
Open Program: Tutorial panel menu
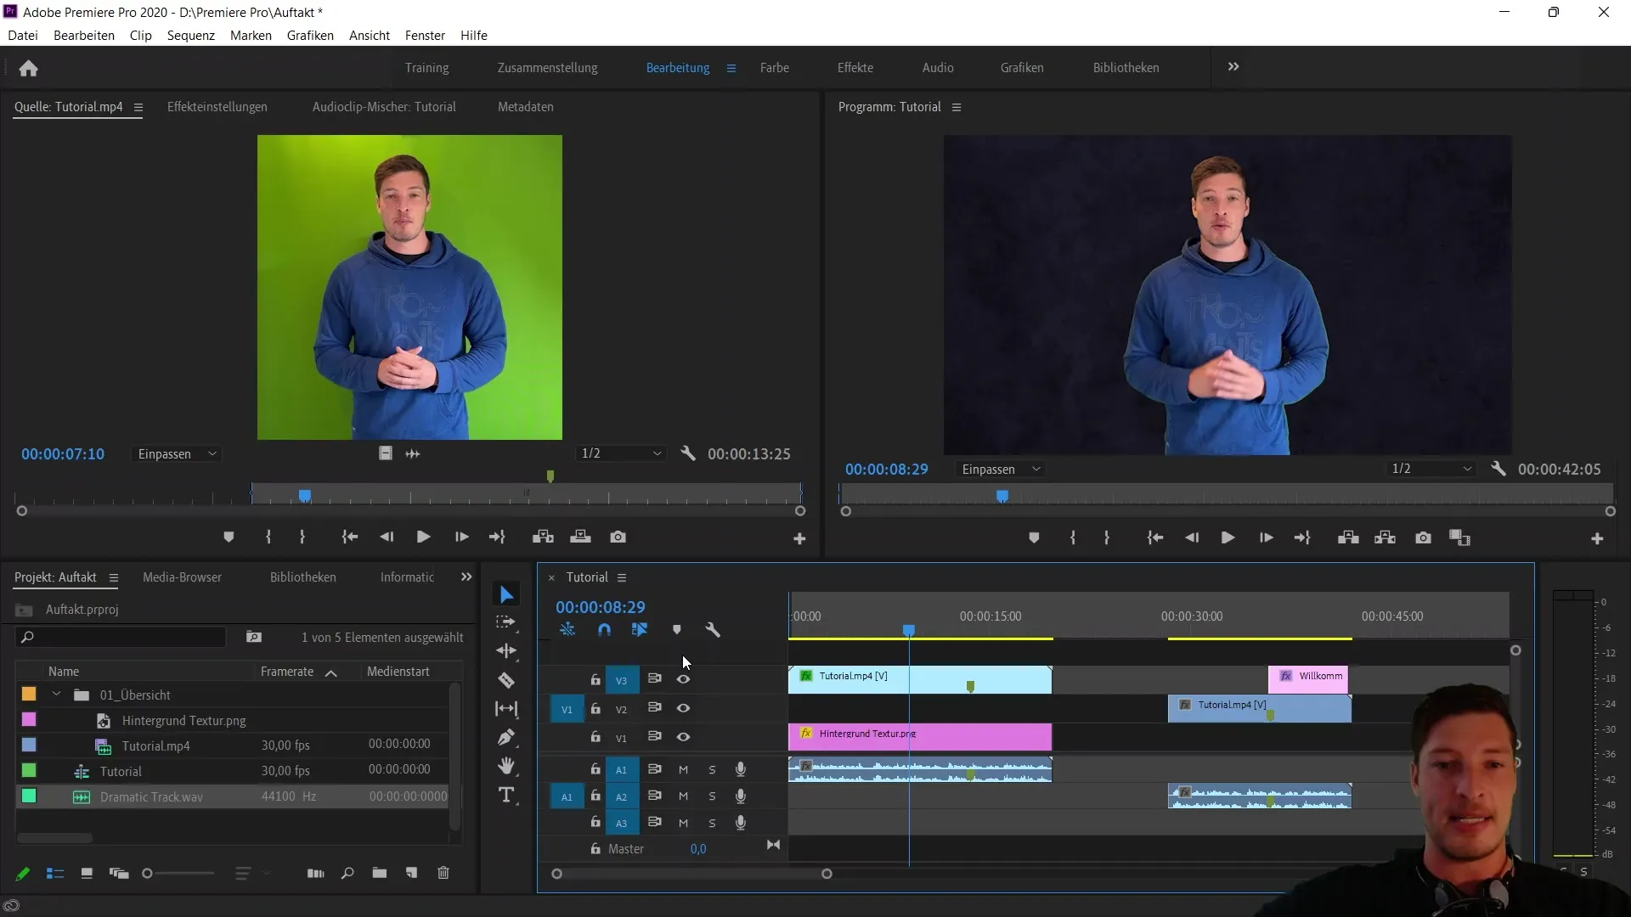point(957,108)
